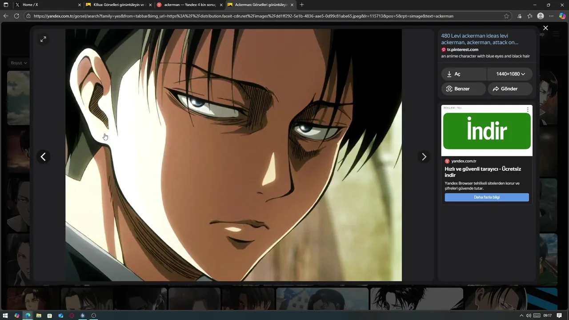Close the 'ackerman — Yandex' tab
The width and height of the screenshot is (569, 320).
pos(221,5)
